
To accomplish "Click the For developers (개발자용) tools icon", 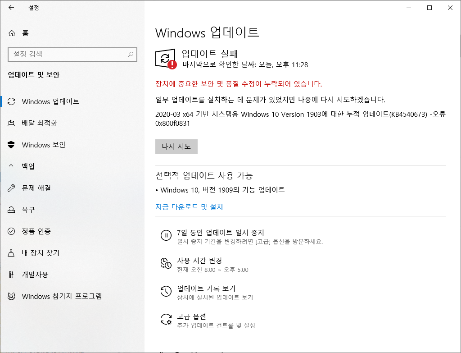I will click(11, 275).
